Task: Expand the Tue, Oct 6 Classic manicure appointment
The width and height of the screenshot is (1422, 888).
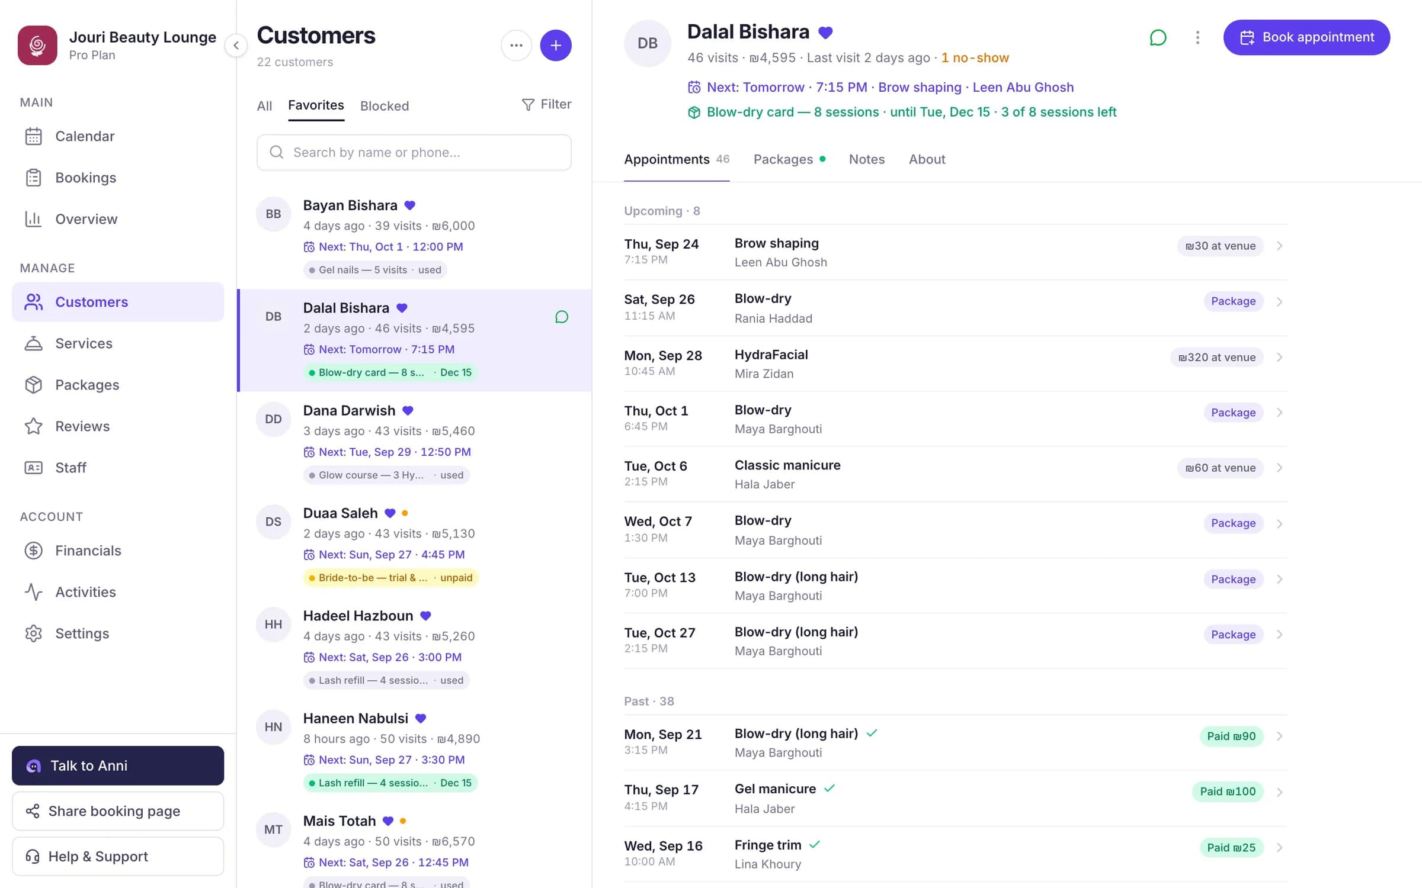Action: (x=956, y=474)
